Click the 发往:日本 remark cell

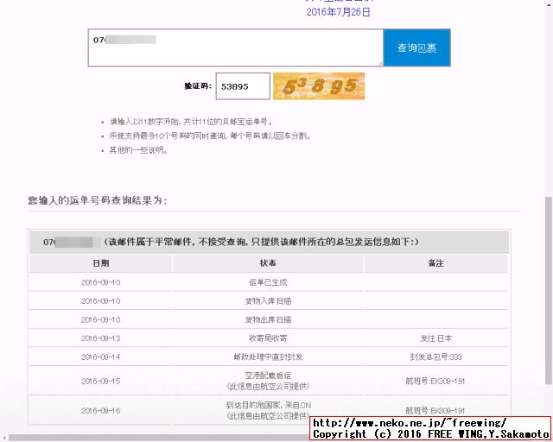point(435,338)
